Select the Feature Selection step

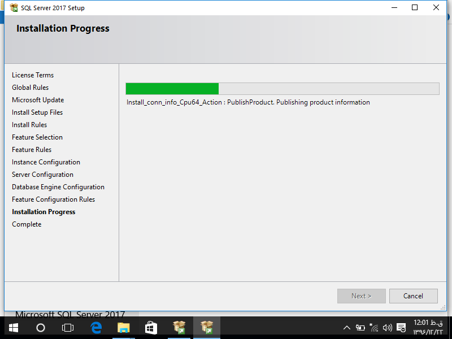[x=37, y=137]
